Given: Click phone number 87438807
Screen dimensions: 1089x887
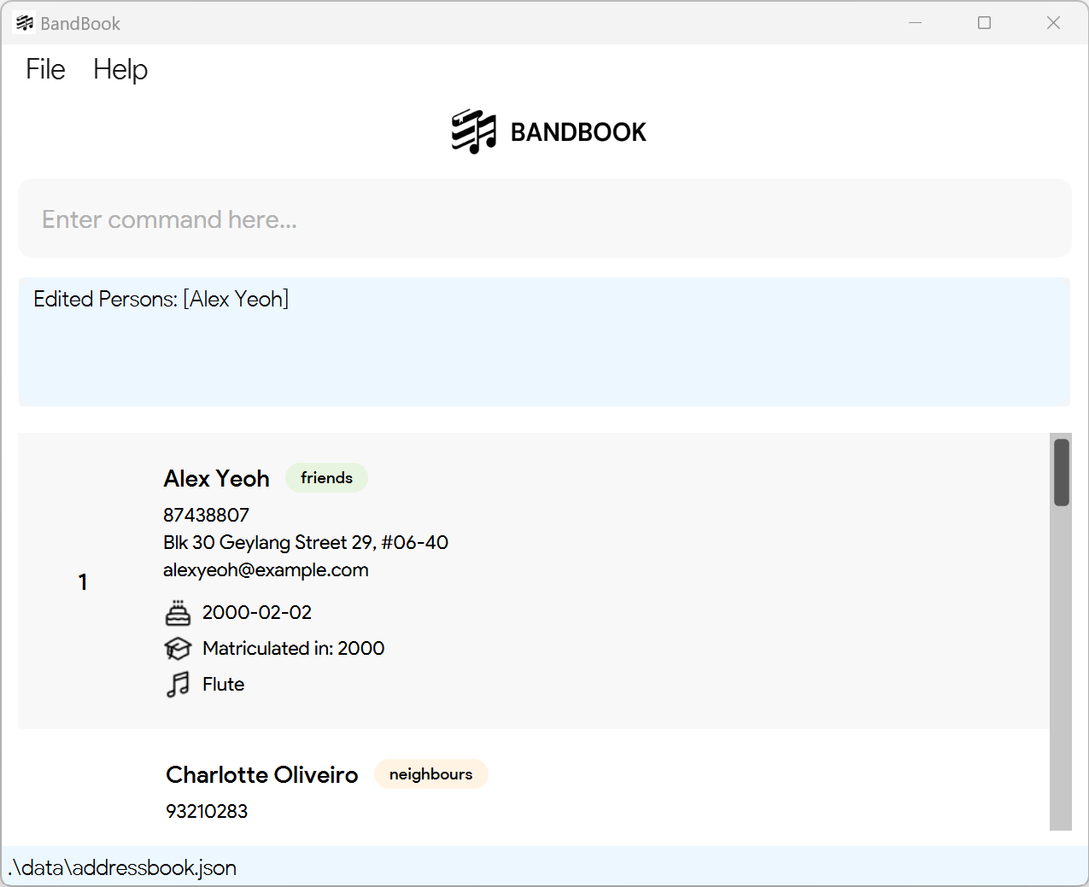Looking at the screenshot, I should (x=206, y=515).
